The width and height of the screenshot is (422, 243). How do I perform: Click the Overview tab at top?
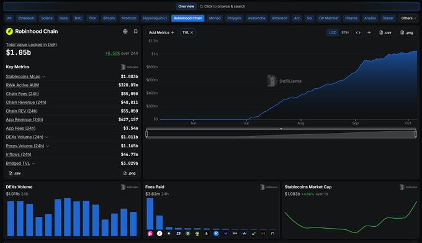(186, 6)
